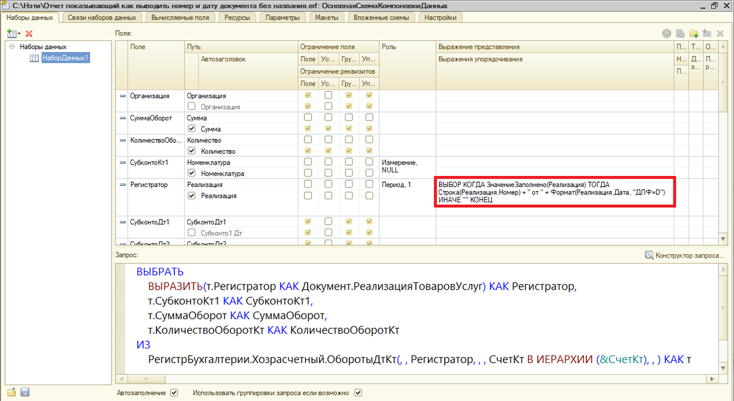Screen dimensions: 734x401
Task: Open the Вычисляемые поля tab
Action: (180, 18)
